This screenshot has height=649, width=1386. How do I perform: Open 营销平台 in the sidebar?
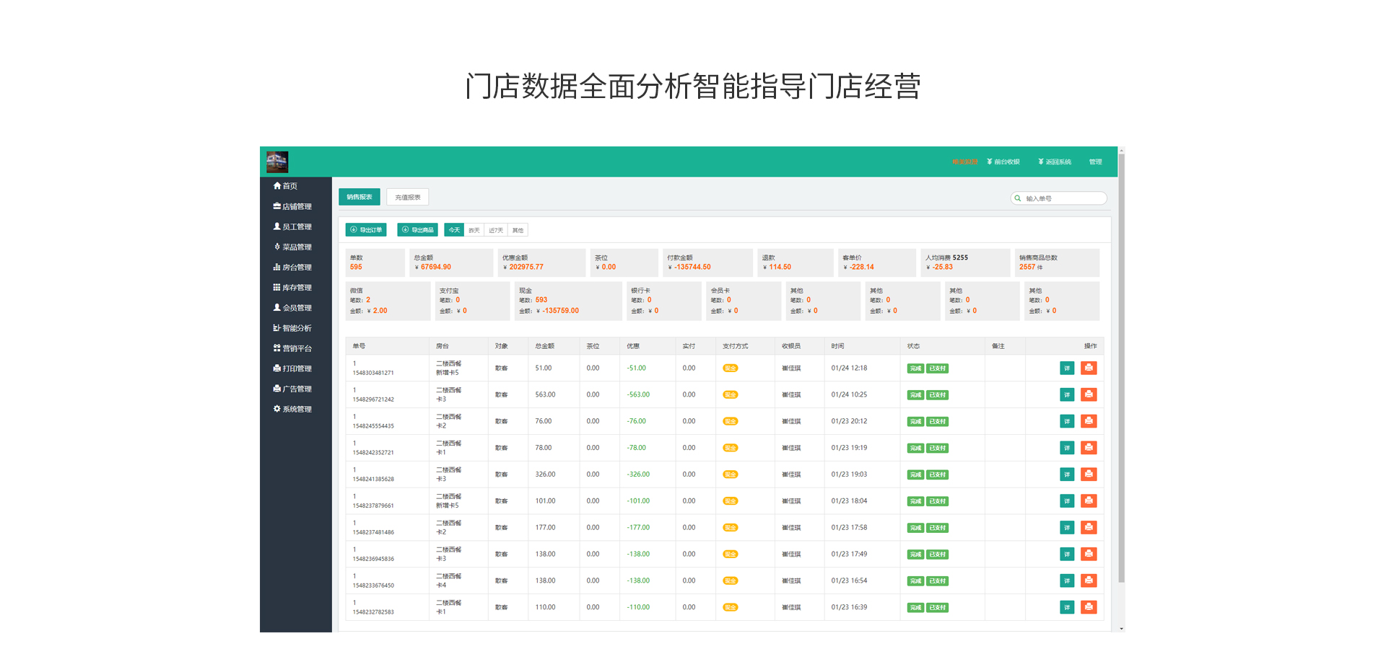point(292,348)
